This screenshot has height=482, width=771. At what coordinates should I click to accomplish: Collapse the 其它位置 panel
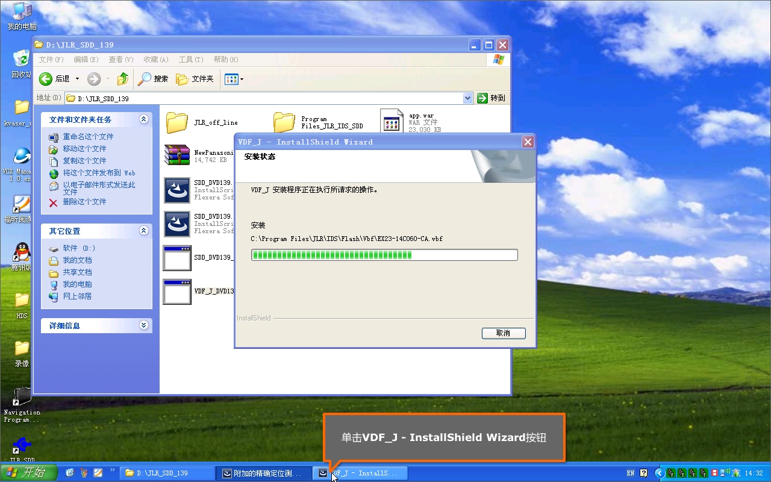(143, 231)
